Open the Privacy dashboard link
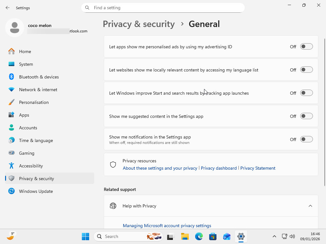 point(219,168)
